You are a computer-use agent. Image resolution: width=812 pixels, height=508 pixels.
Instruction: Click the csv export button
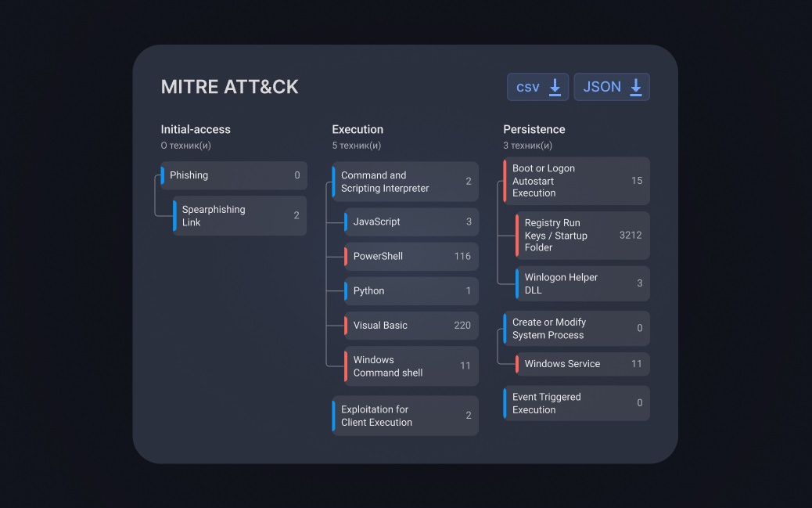(x=537, y=86)
